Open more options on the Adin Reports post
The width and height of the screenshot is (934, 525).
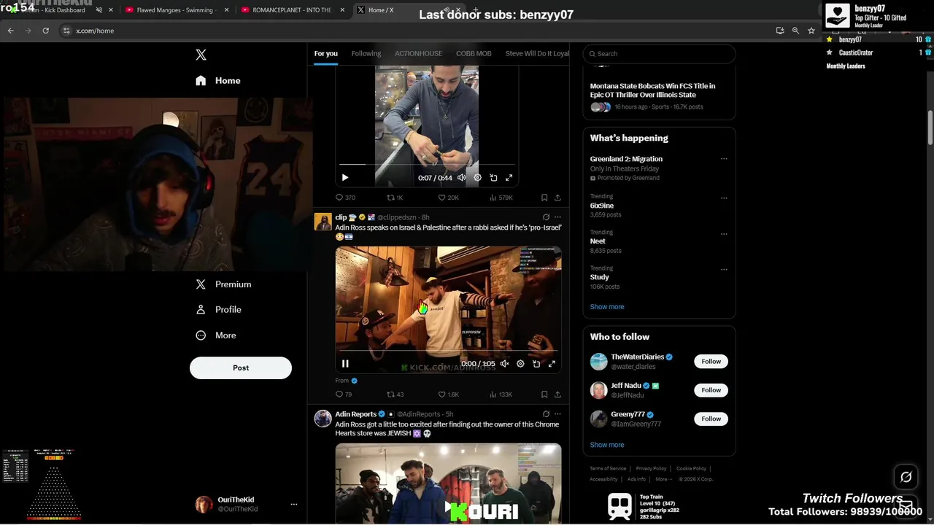(557, 414)
